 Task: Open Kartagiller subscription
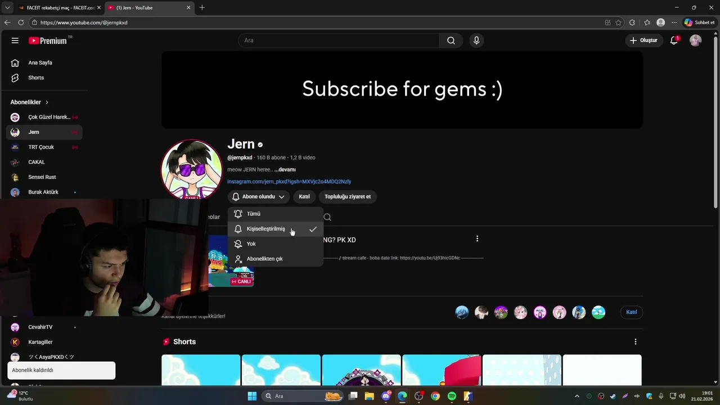pos(44,342)
